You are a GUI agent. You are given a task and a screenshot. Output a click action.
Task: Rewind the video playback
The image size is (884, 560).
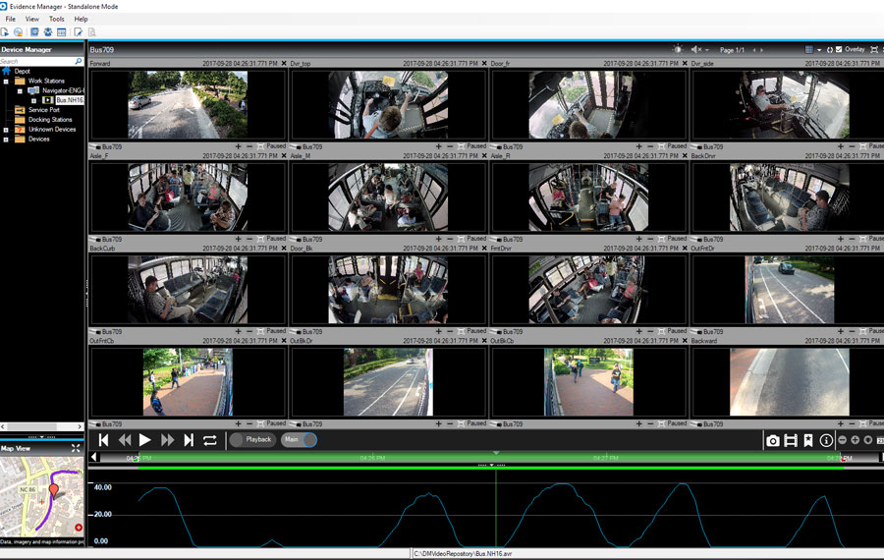pyautogui.click(x=125, y=440)
